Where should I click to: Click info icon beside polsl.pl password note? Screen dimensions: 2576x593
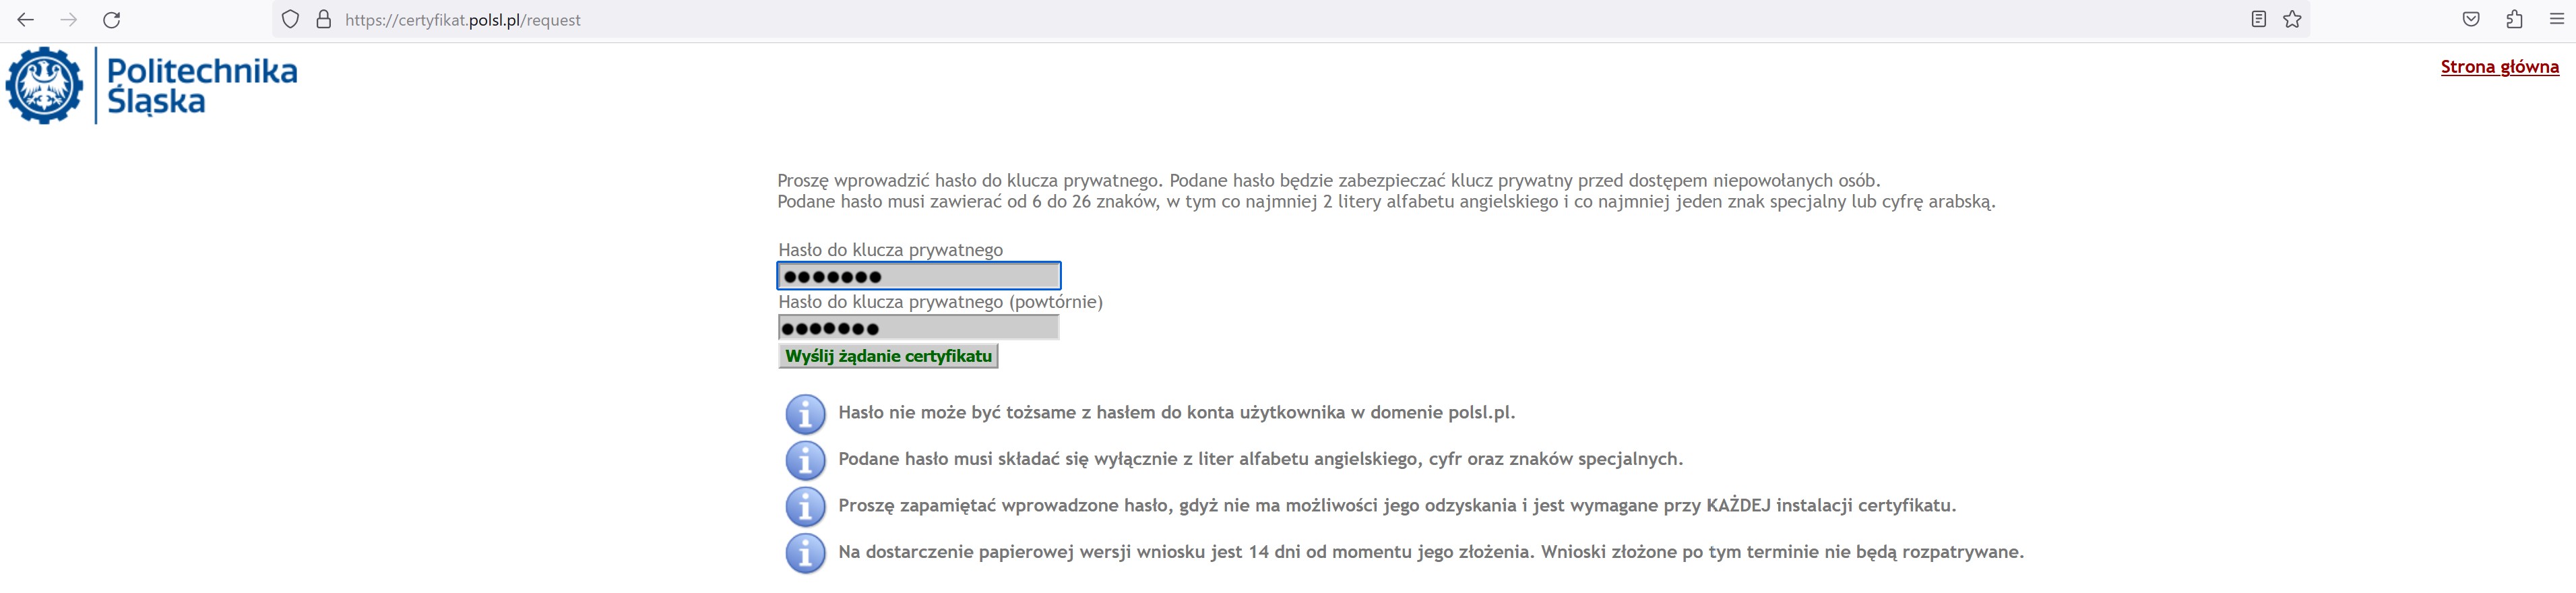click(x=805, y=413)
